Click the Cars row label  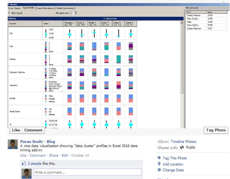coord(11,46)
